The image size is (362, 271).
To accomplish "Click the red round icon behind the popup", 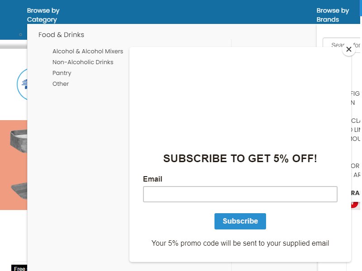I will tap(355, 204).
